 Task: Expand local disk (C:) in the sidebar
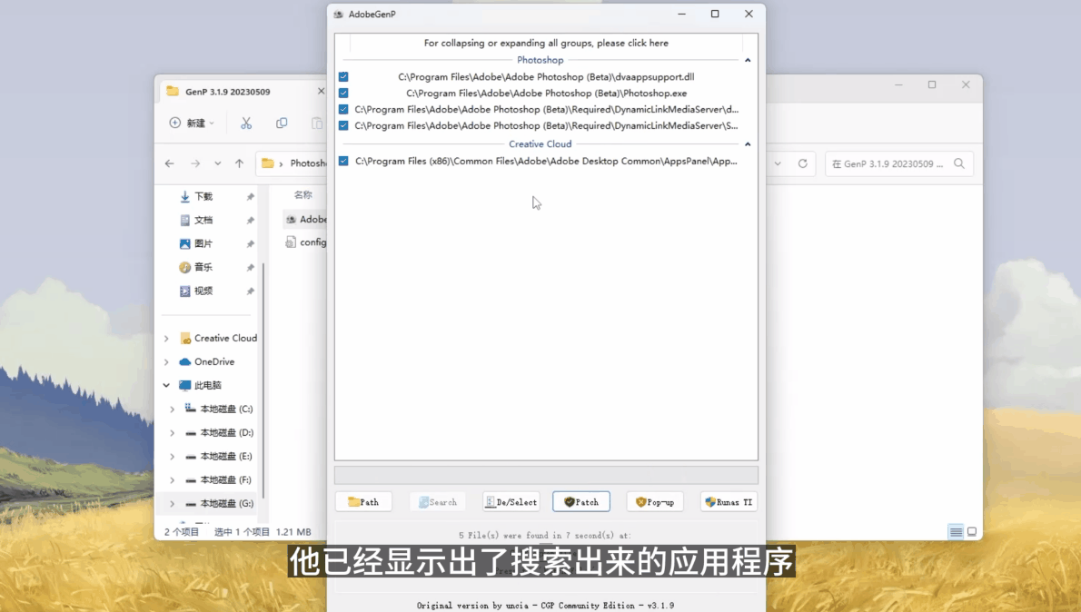click(x=173, y=410)
